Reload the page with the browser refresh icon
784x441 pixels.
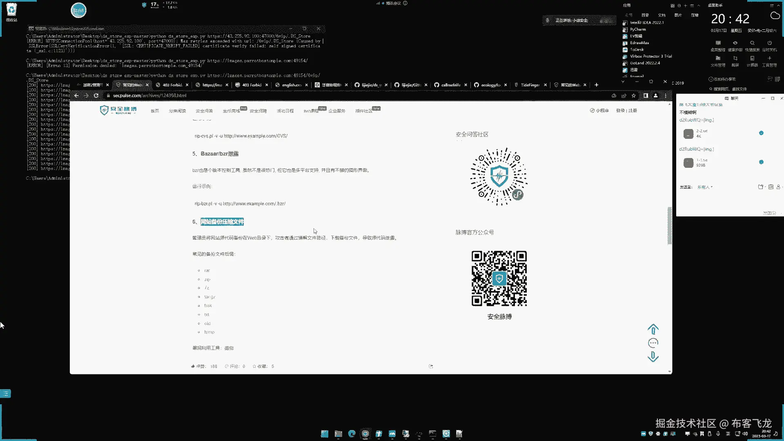[96, 96]
